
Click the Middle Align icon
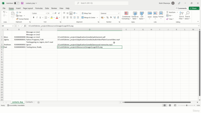[68, 13]
